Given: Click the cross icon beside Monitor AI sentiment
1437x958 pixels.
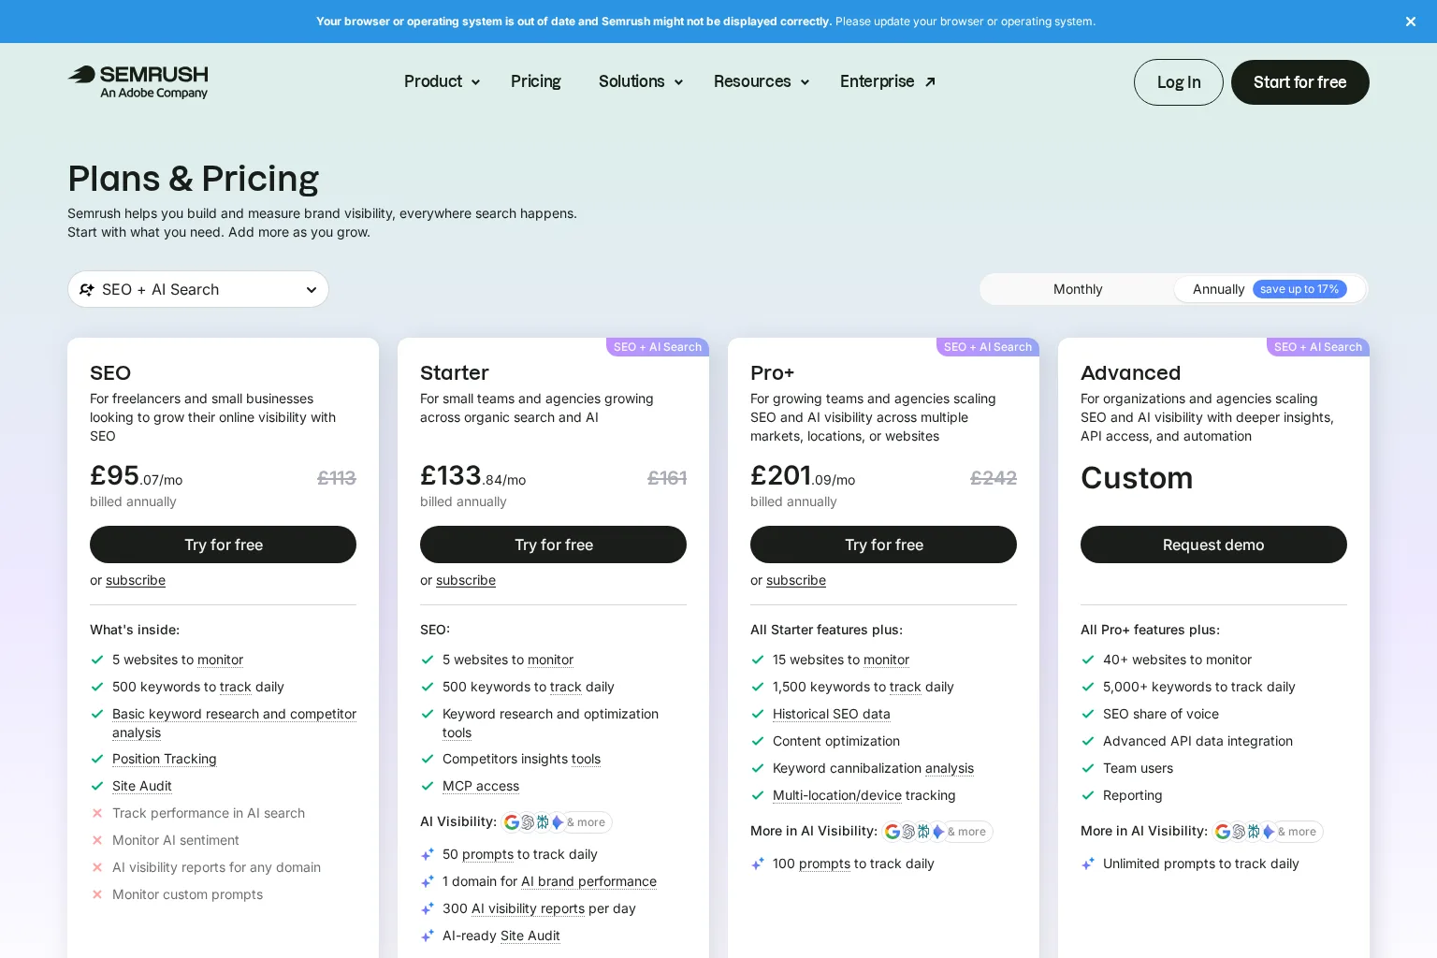Looking at the screenshot, I should point(97,840).
